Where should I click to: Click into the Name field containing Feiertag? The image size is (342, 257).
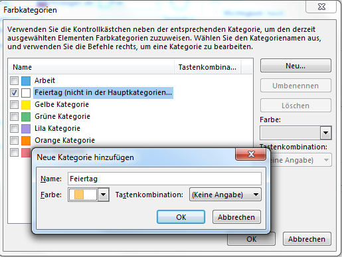point(165,179)
